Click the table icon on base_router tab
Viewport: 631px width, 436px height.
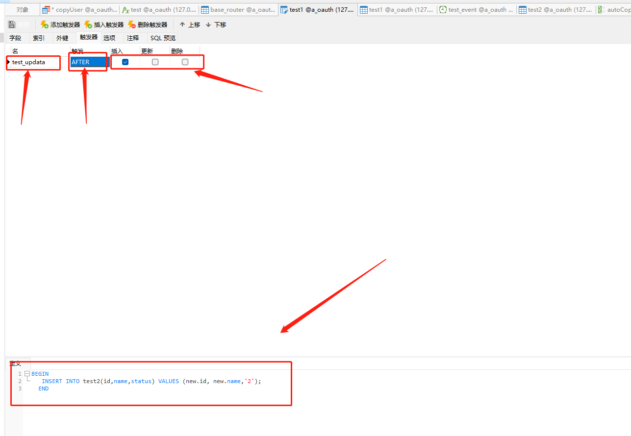[x=205, y=10]
